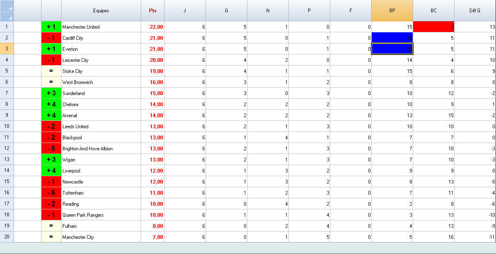Click the green +4 cell beside Liverpool
496x254 pixels.
51,170
